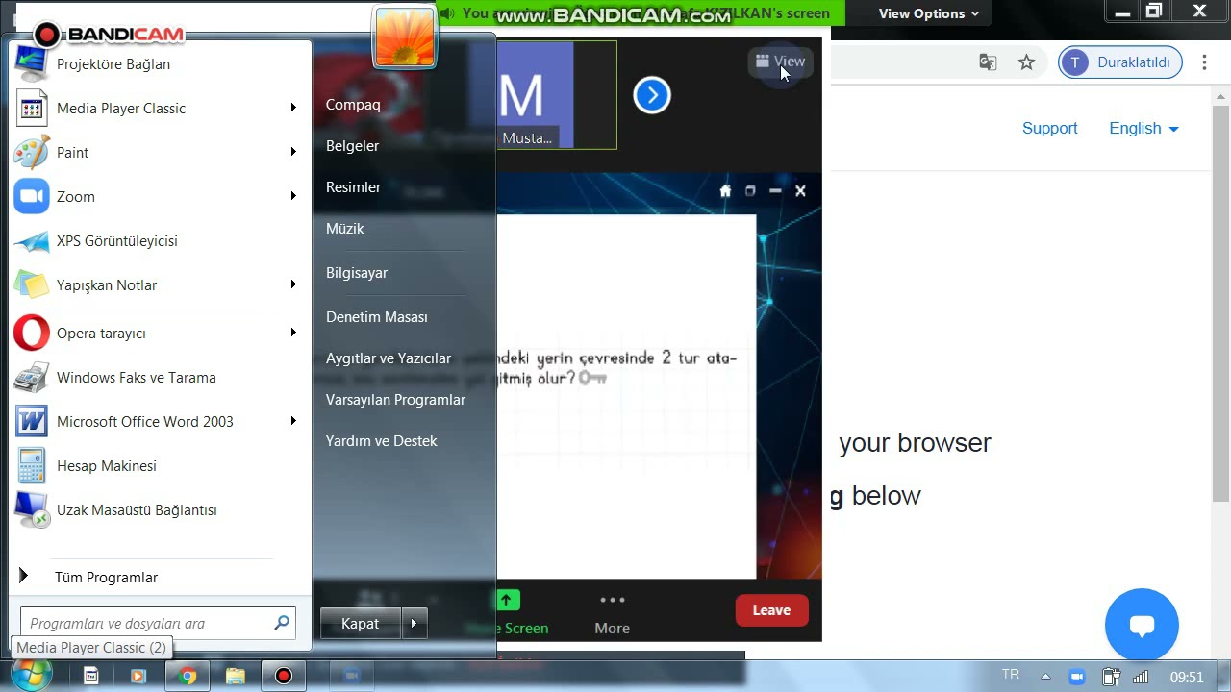Open Aygıtlar ve Yazıcılar
Image resolution: width=1231 pixels, height=692 pixels.
389,358
